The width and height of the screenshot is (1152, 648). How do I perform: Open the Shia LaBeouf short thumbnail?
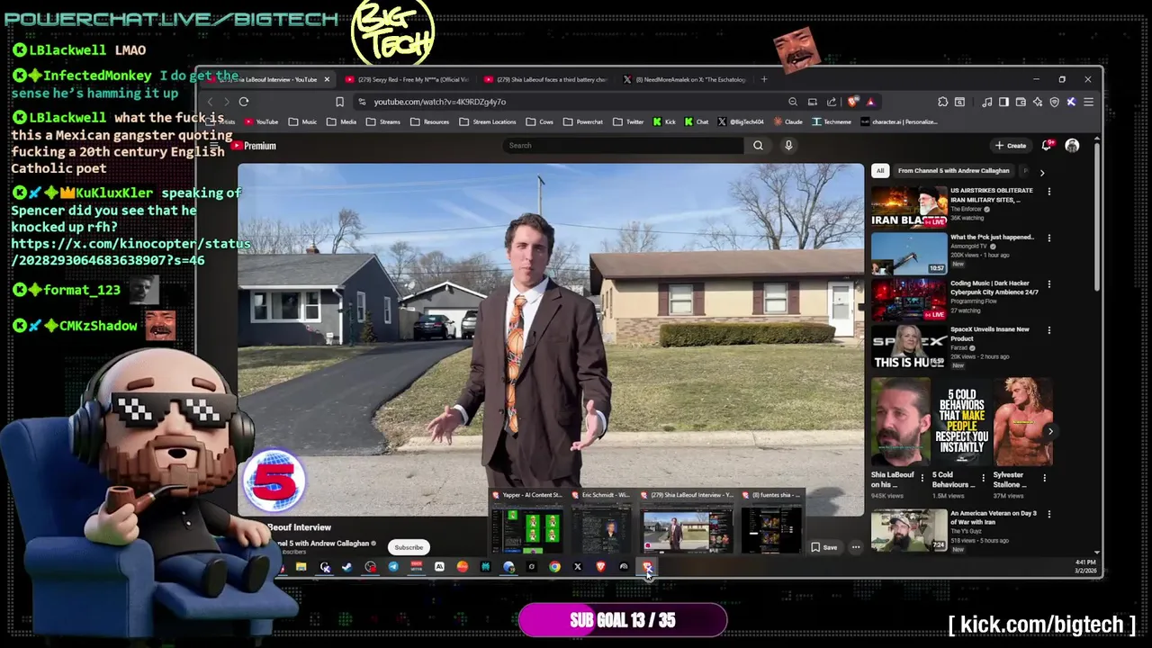point(900,421)
